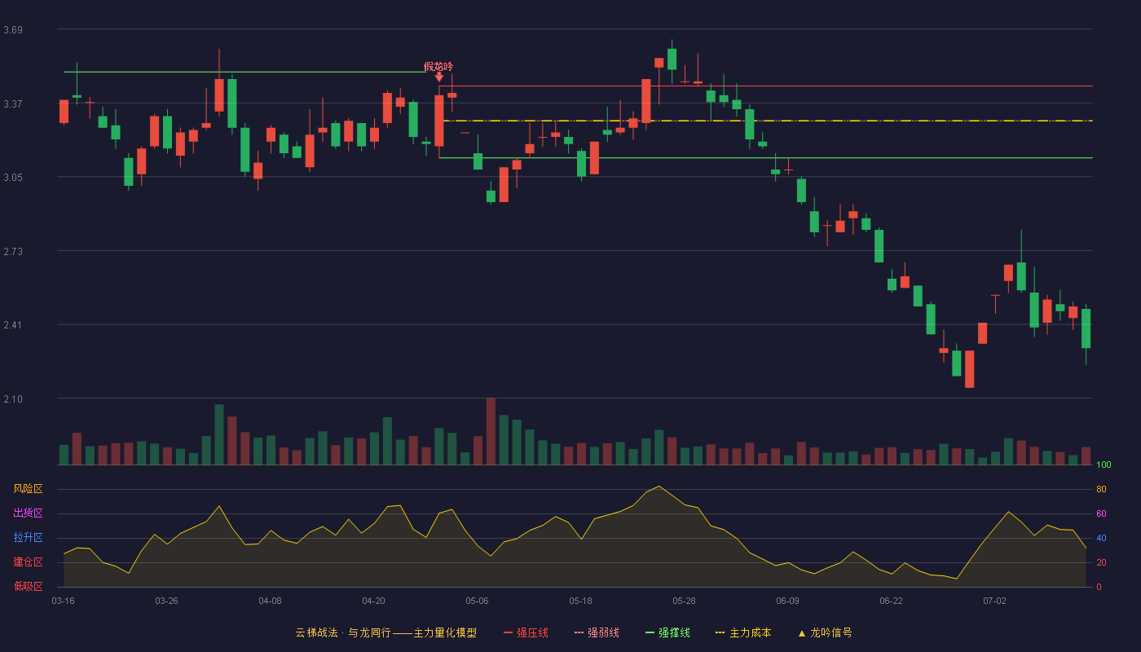Click the 04-08 date axis label
The image size is (1141, 652).
coord(270,601)
